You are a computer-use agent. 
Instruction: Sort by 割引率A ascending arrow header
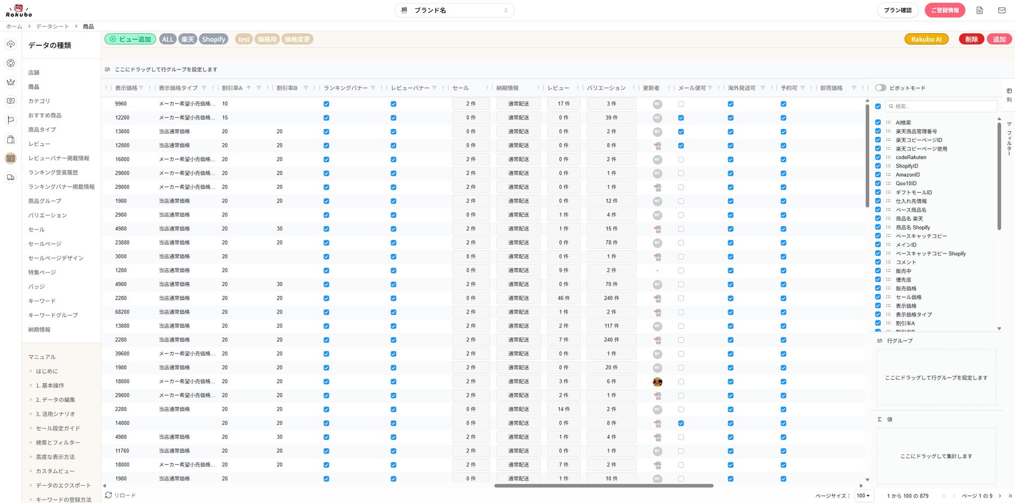pos(248,88)
